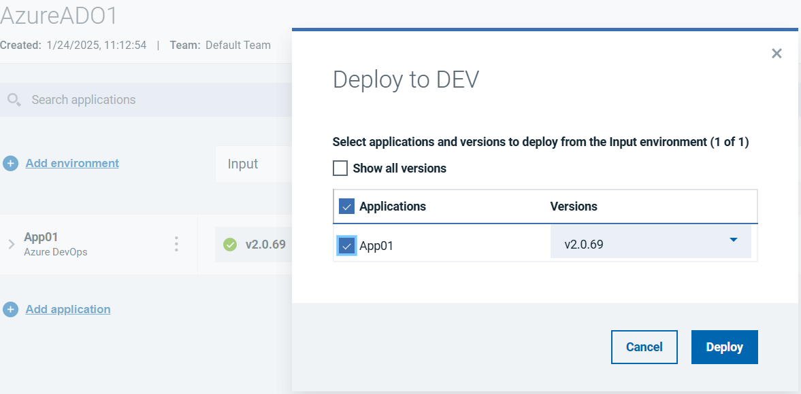Screen dimensions: 801x394
Task: Click the green check status icon
Action: (x=230, y=245)
